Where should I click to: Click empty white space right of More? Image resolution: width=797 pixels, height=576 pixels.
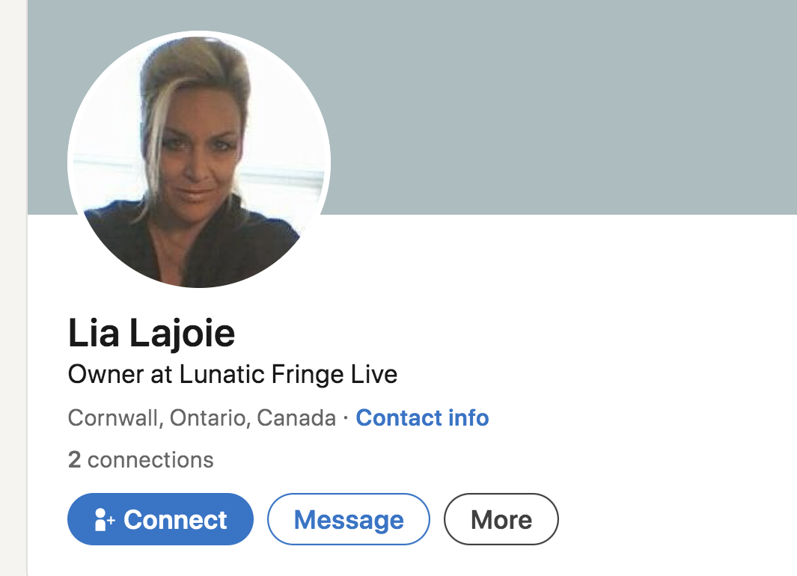(x=674, y=520)
